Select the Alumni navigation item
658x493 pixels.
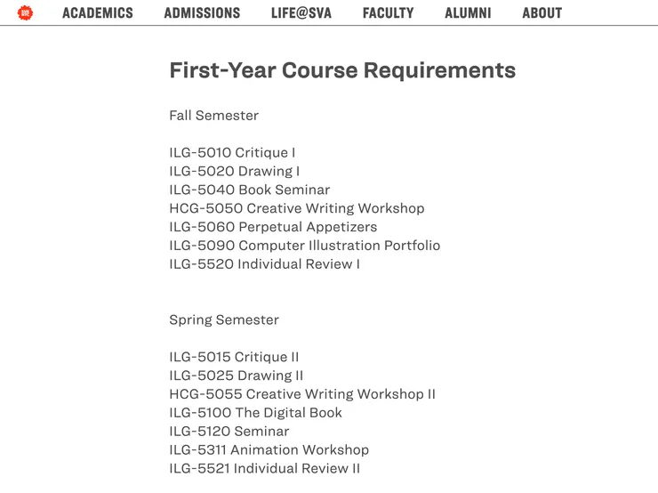[x=468, y=13]
